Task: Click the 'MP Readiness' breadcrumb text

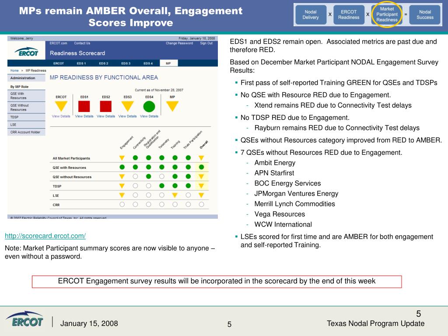Action: [36, 70]
